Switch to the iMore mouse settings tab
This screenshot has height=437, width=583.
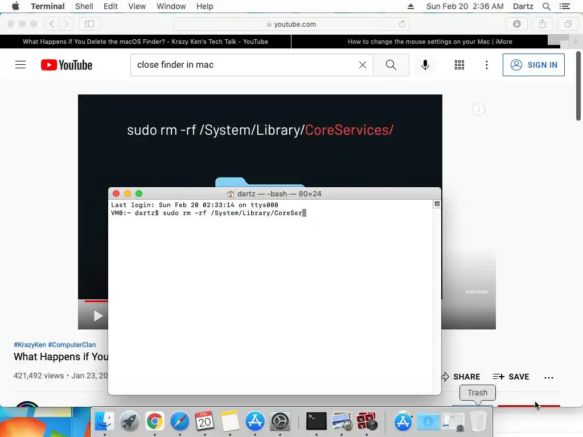(430, 42)
